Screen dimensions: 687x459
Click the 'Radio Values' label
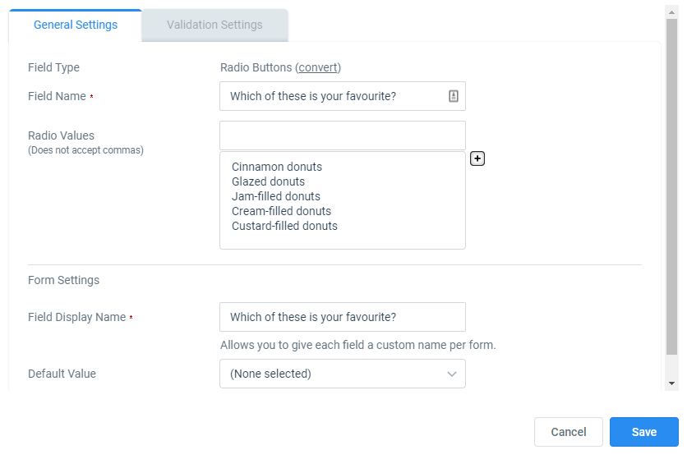[61, 135]
